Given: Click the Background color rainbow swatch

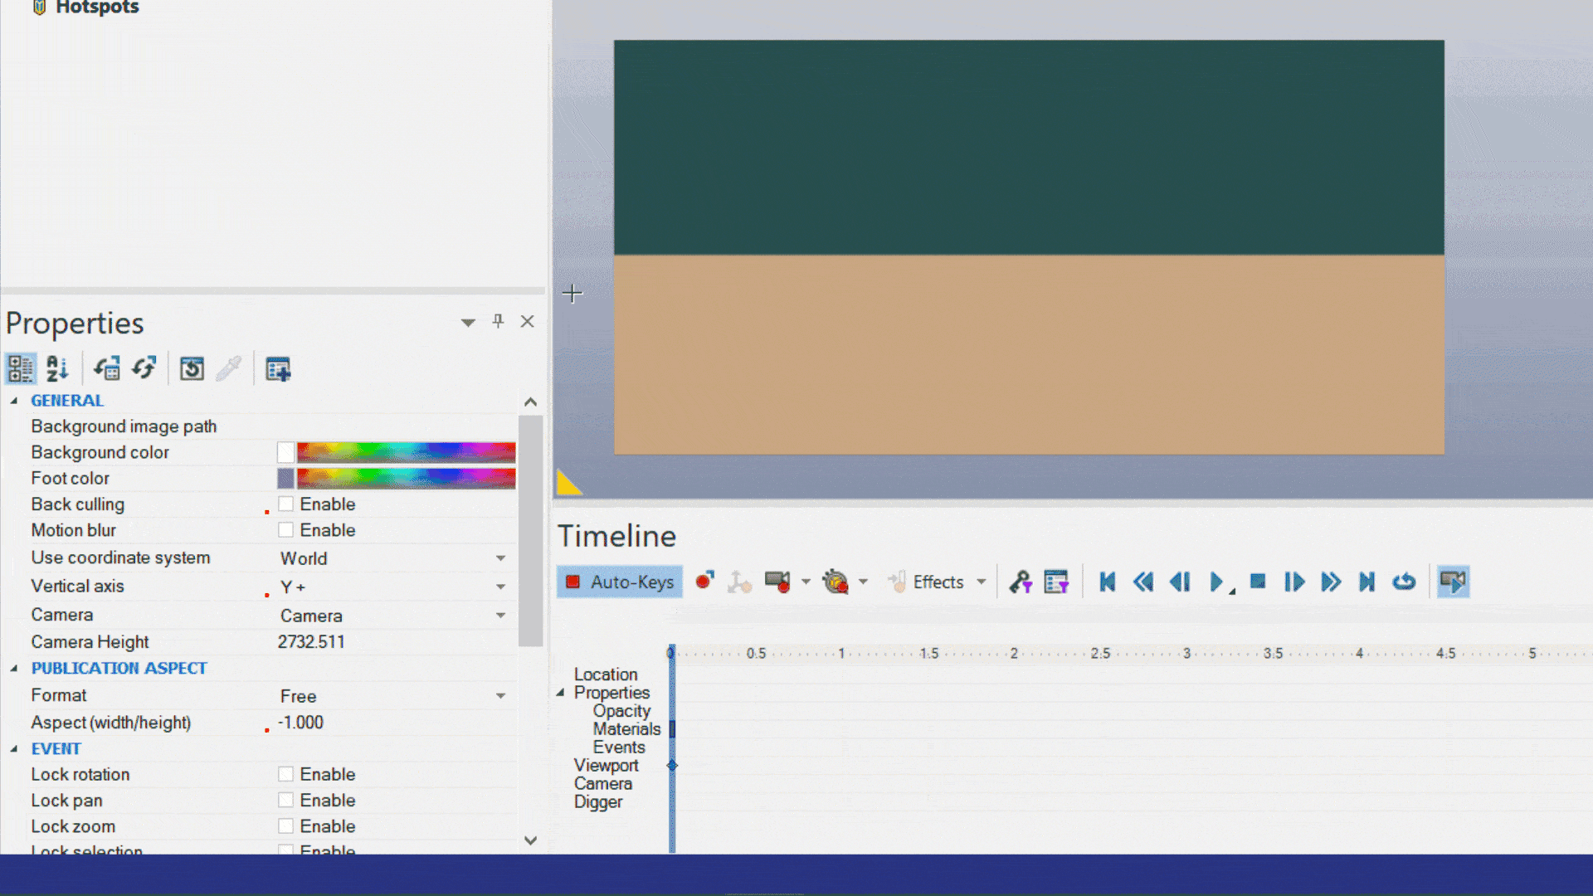Looking at the screenshot, I should pos(406,452).
